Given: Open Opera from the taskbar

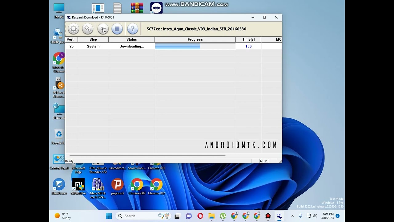Looking at the screenshot, I should coord(200,216).
